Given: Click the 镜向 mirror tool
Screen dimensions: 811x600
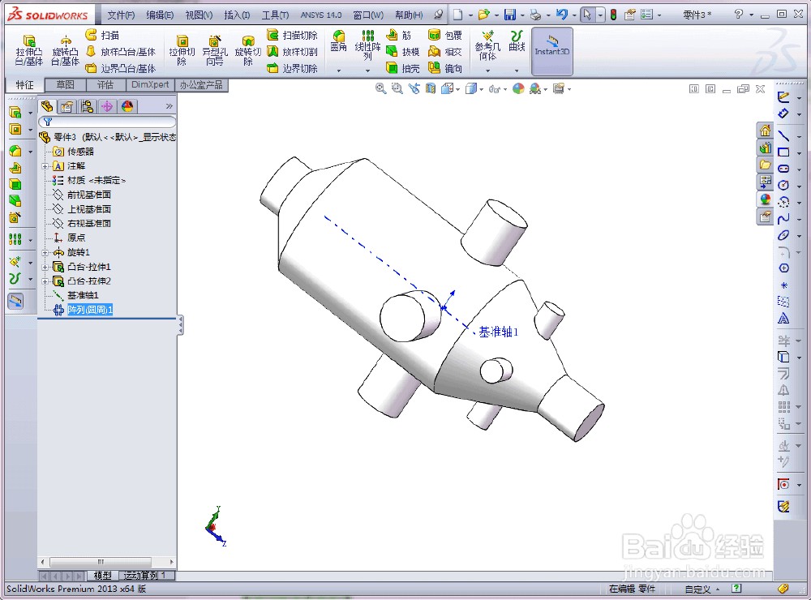Looking at the screenshot, I should (445, 68).
